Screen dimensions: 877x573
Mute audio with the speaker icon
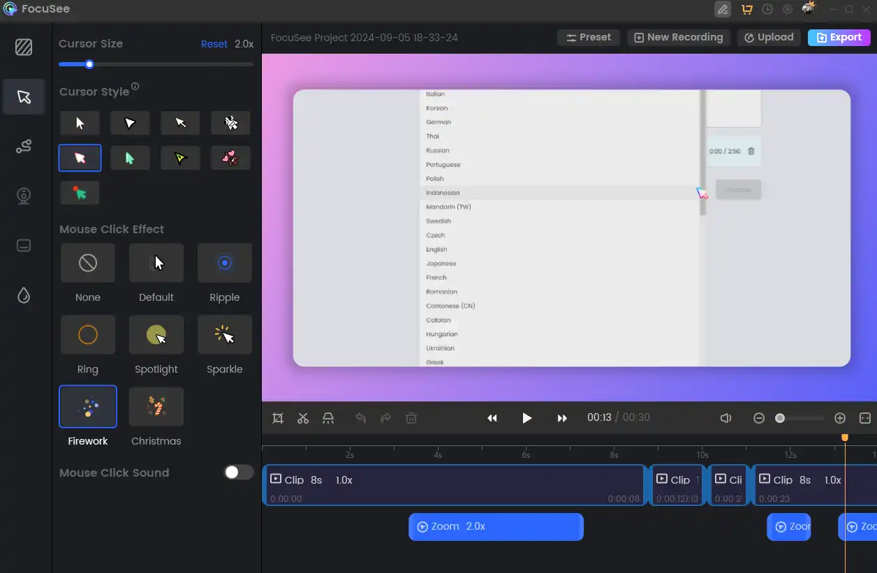coord(726,418)
